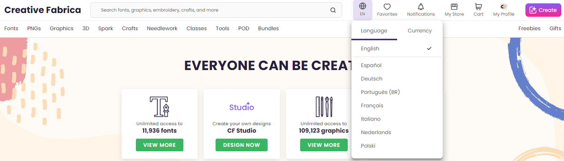Open Favorites heart icon
Viewport: 564px width, 161px height.
point(387,7)
